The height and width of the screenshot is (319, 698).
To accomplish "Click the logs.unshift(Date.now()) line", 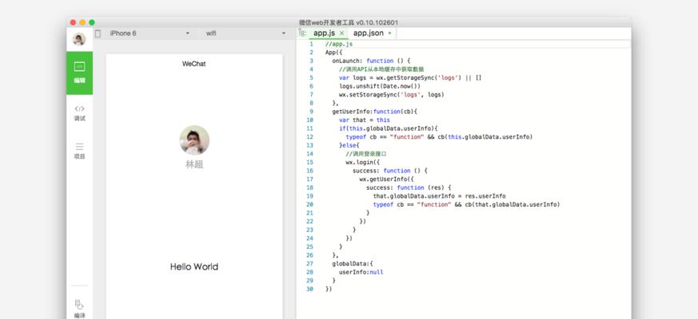I will click(380, 86).
